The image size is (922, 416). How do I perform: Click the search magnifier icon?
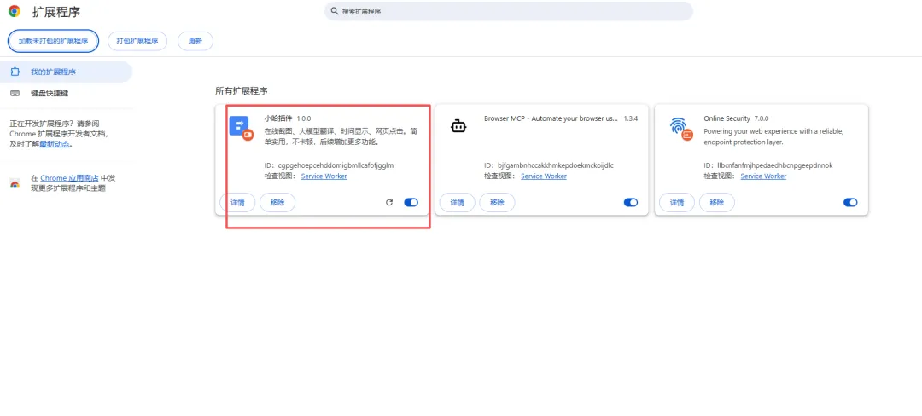334,11
